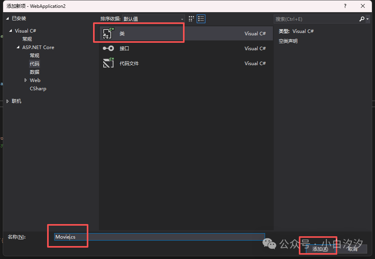Click the 空类声明 description text
Image resolution: width=375 pixels, height=259 pixels.
pos(288,41)
